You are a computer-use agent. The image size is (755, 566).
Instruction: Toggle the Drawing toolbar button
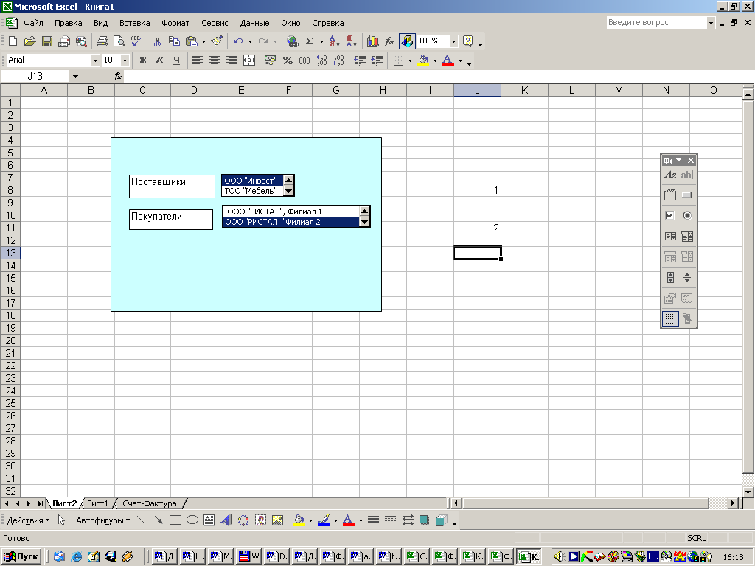tap(407, 41)
